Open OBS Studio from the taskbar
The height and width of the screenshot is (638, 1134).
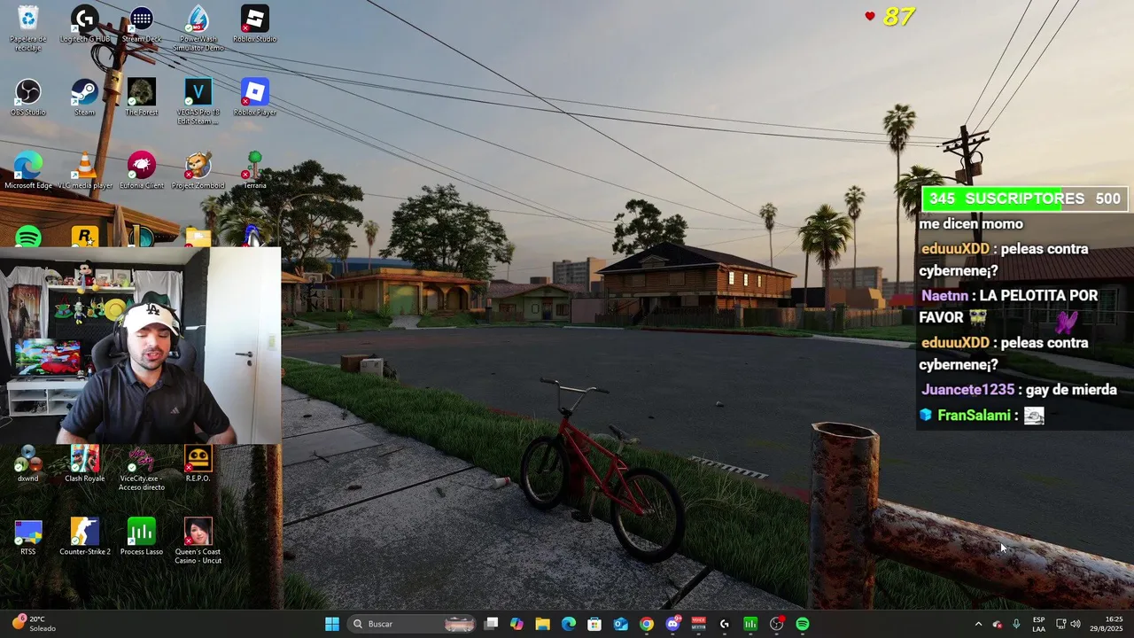[777, 624]
